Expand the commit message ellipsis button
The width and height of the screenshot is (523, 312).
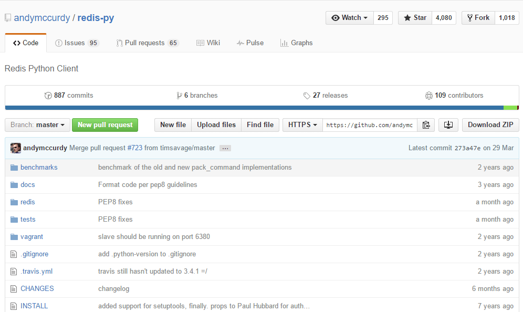pyautogui.click(x=225, y=148)
